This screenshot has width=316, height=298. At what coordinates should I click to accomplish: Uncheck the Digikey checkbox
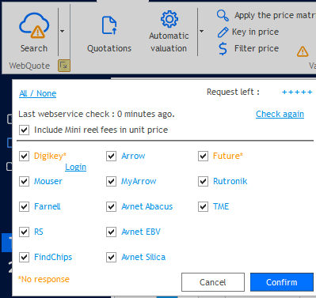(x=25, y=156)
